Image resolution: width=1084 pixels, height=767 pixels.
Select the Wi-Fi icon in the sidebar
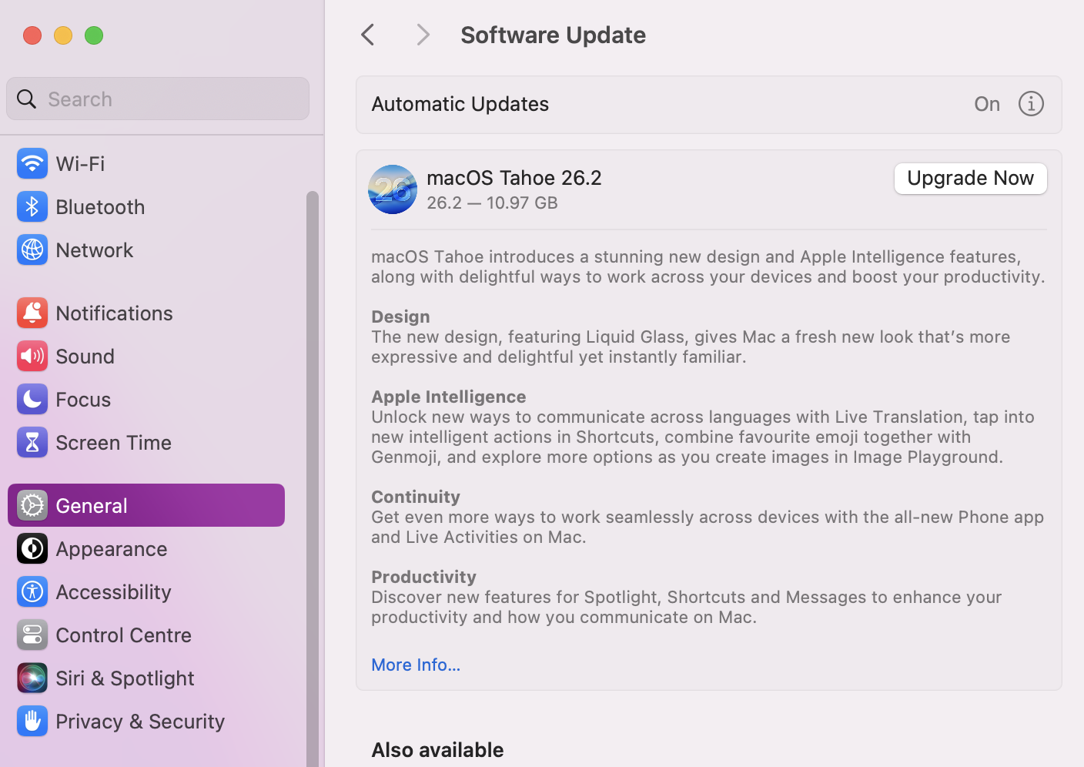tap(32, 163)
